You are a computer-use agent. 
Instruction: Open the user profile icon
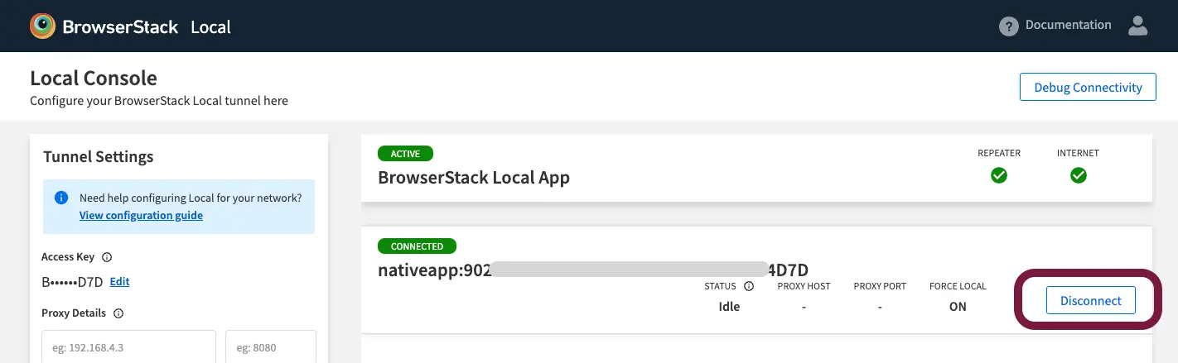1138,26
